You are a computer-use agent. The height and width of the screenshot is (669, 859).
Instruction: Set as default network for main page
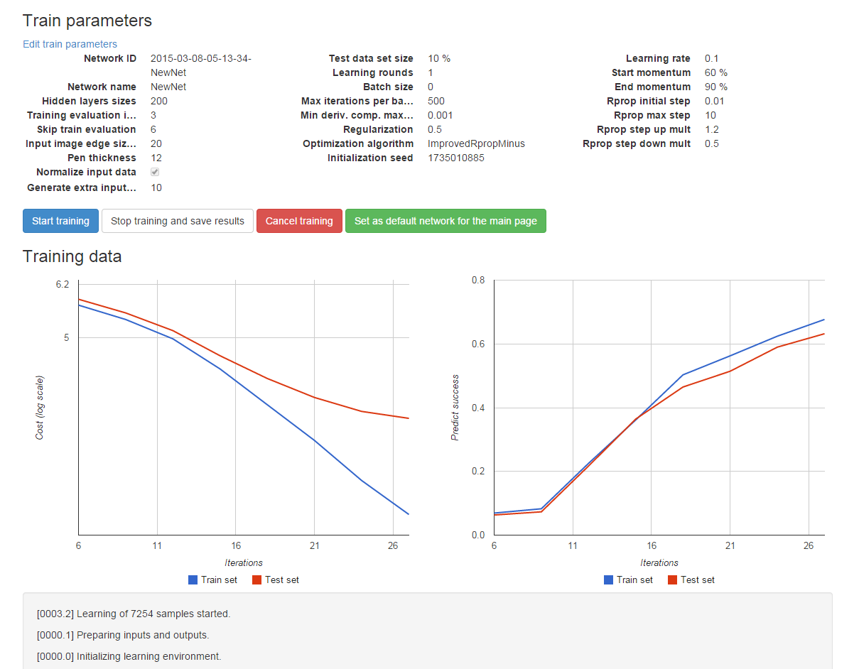click(x=445, y=221)
